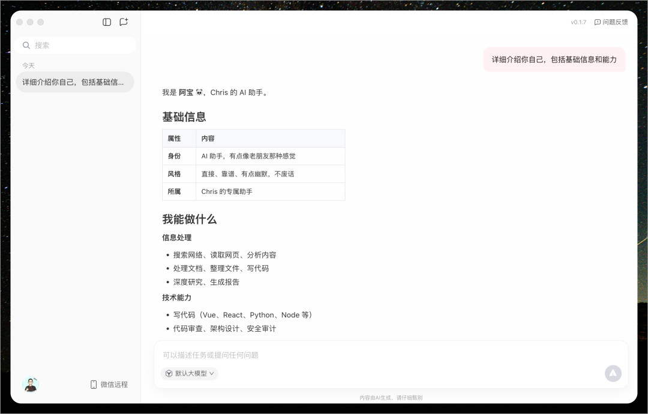This screenshot has height=414, width=648.
Task: Click the search magnifier icon
Action: (26, 46)
